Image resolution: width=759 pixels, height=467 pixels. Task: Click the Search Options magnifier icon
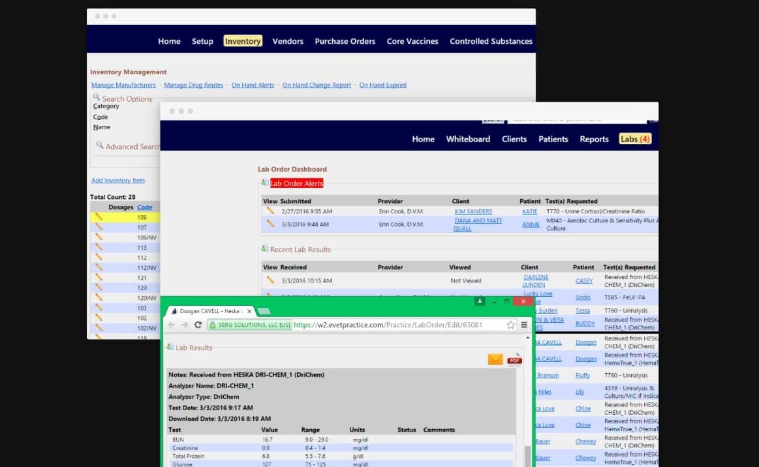97,98
